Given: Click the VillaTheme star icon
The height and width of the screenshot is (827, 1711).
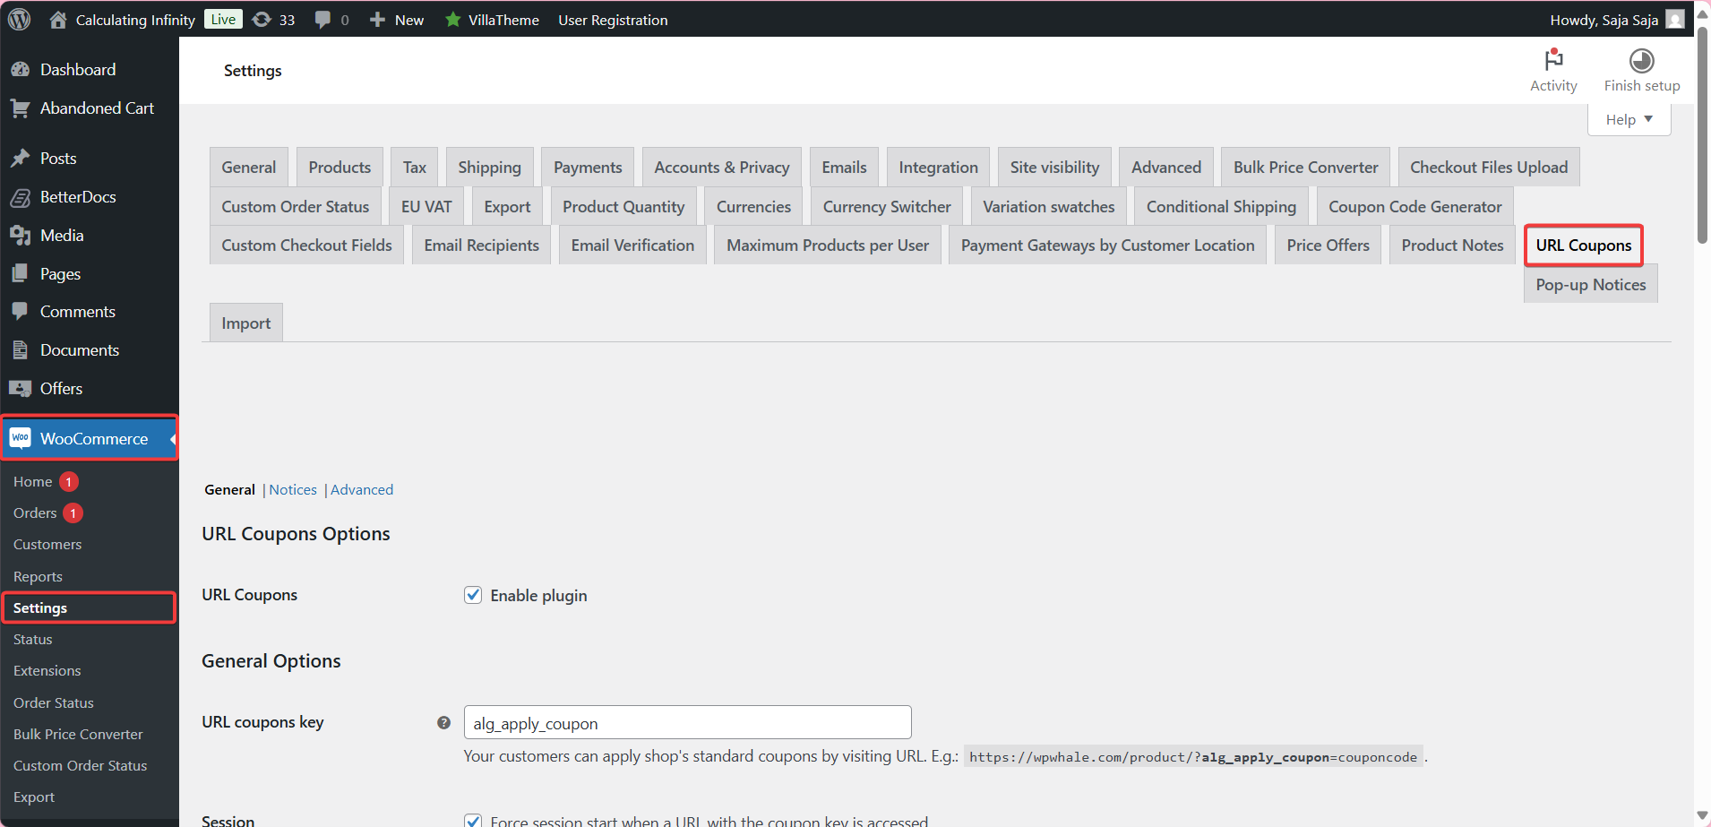Looking at the screenshot, I should 453,19.
